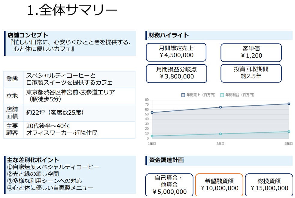
Task: Click the 月間想定売上 KPI card
Action: point(176,52)
